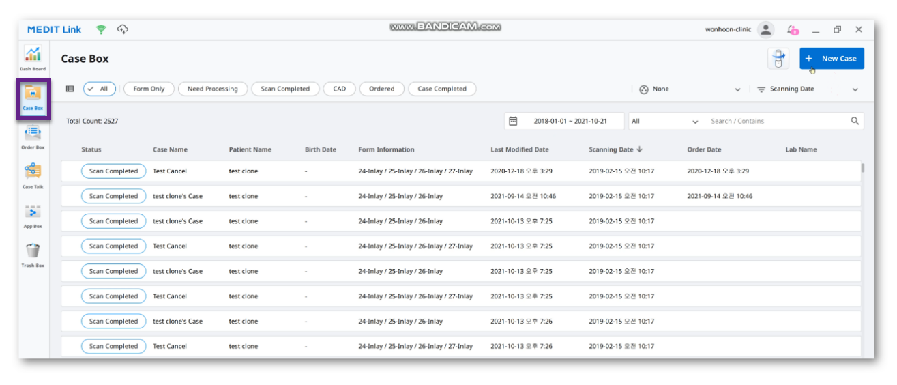Image resolution: width=897 pixels, height=385 pixels.
Task: Sort by Case Name column header
Action: 170,149
